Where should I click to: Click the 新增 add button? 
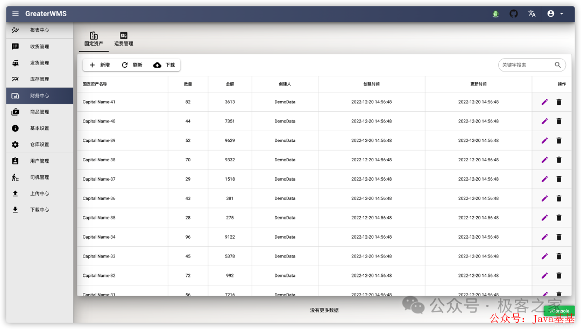pyautogui.click(x=100, y=65)
